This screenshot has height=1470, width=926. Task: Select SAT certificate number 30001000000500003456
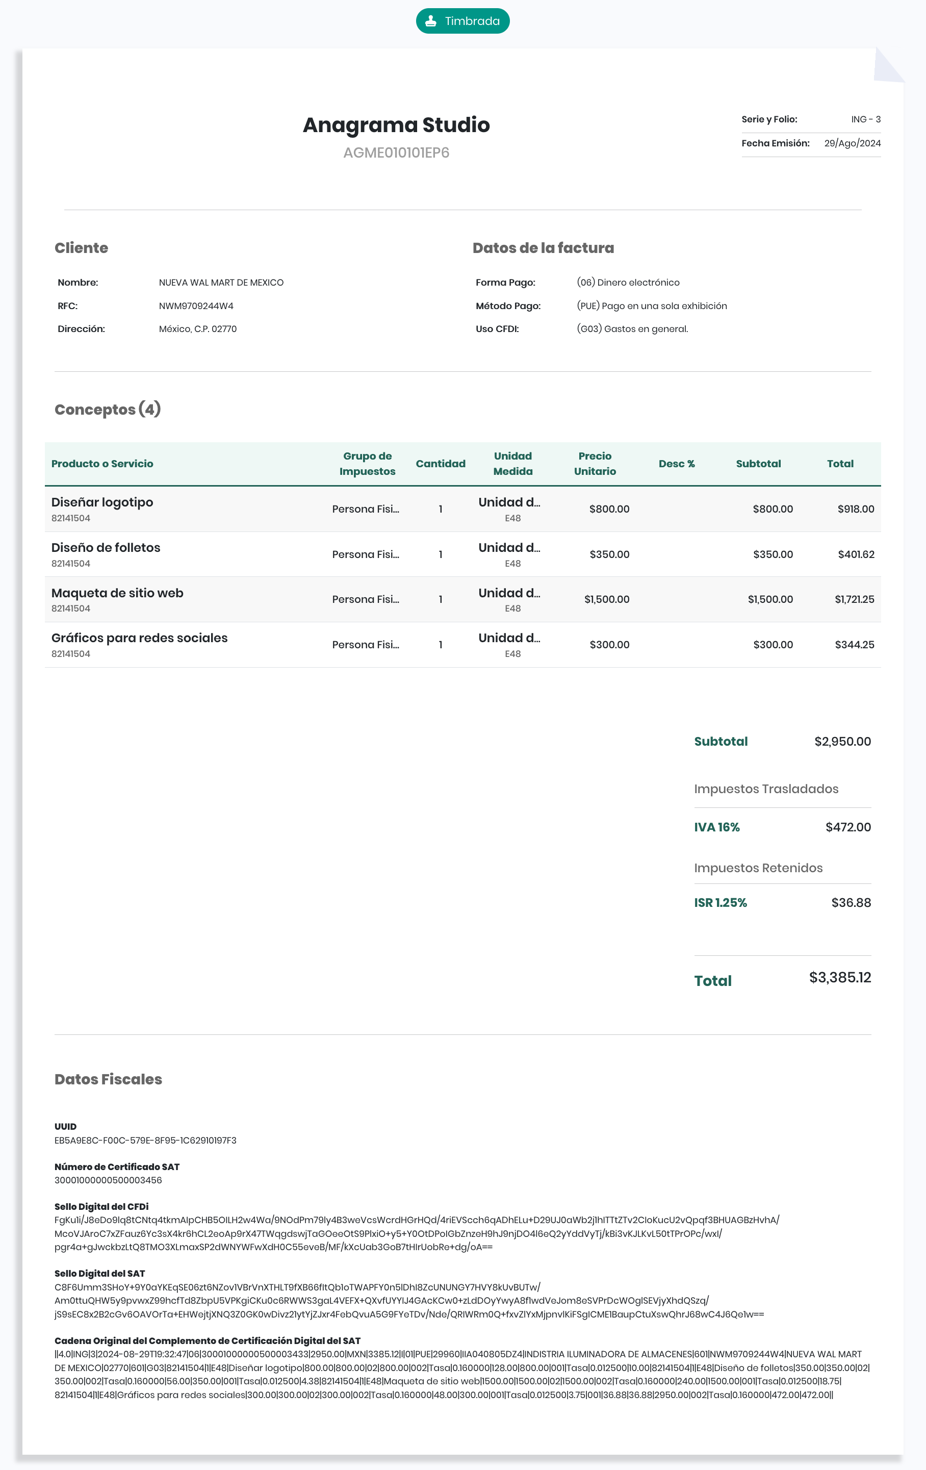[108, 1181]
